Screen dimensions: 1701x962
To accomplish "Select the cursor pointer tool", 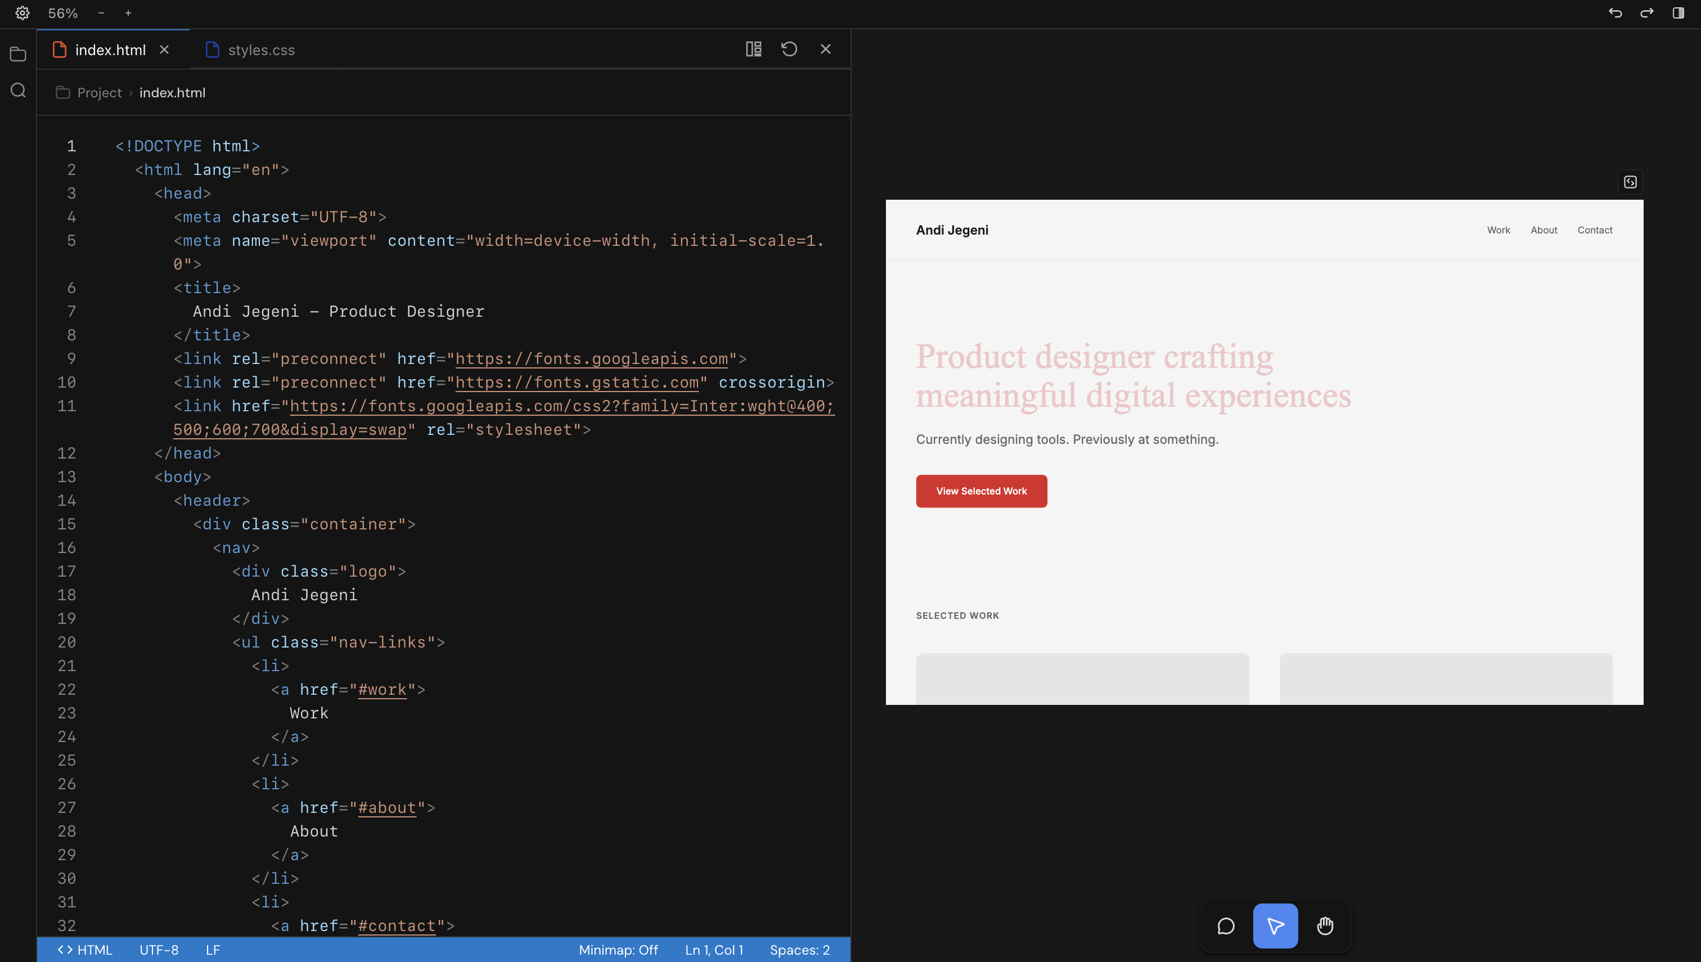I will (x=1276, y=925).
